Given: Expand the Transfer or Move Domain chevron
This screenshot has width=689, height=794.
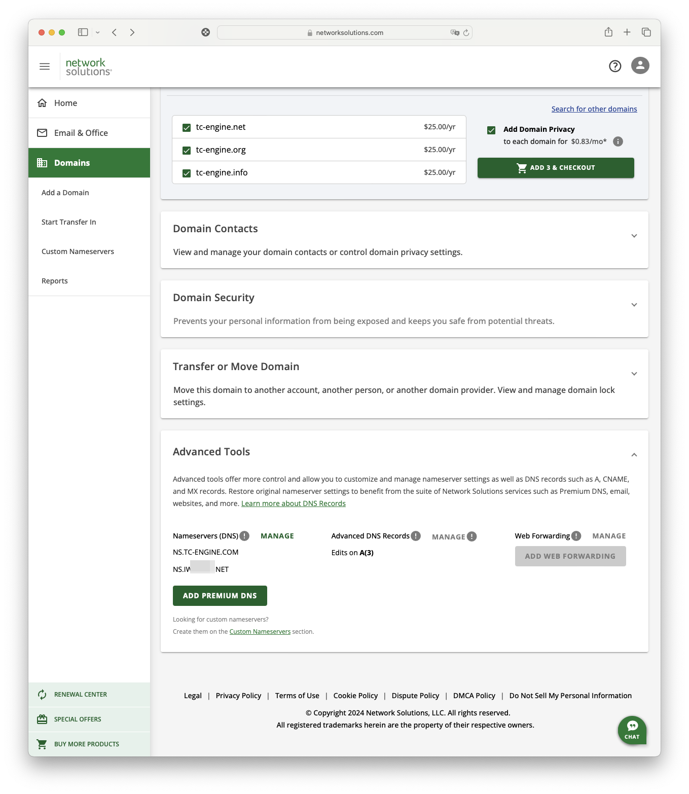Looking at the screenshot, I should click(634, 374).
